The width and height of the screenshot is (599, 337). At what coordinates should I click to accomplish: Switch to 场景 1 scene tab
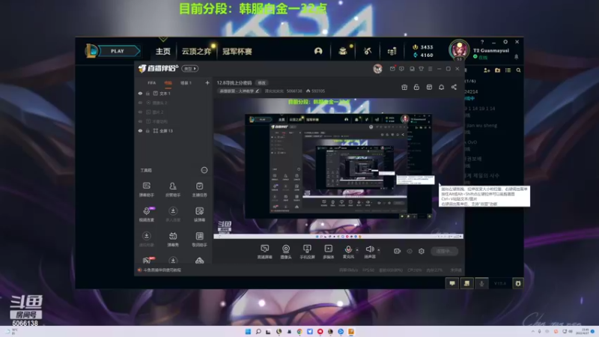pos(186,82)
